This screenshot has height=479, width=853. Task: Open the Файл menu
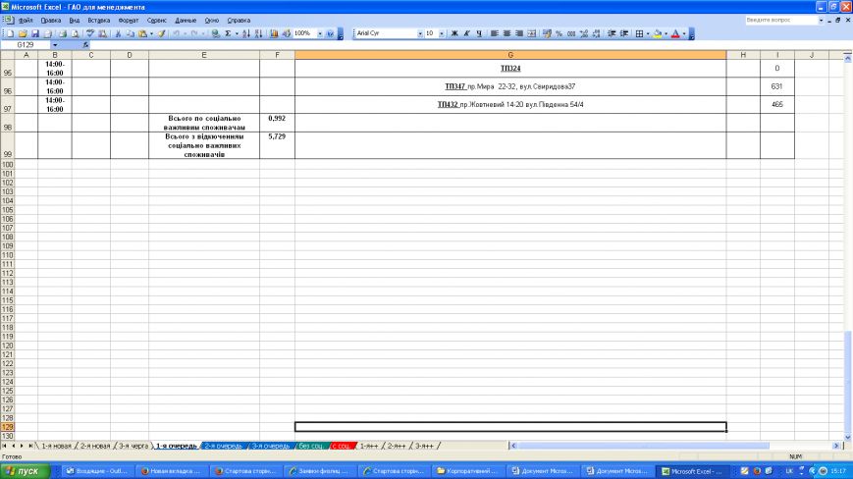coord(26,20)
